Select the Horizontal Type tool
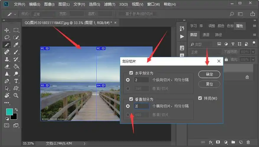This screenshot has height=147, width=259. click(16, 81)
